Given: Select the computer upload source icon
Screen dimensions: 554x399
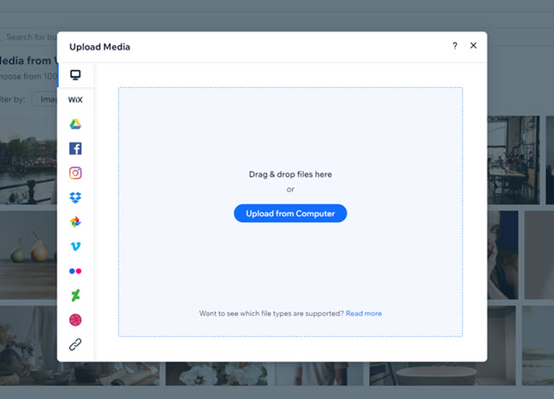Looking at the screenshot, I should point(75,75).
